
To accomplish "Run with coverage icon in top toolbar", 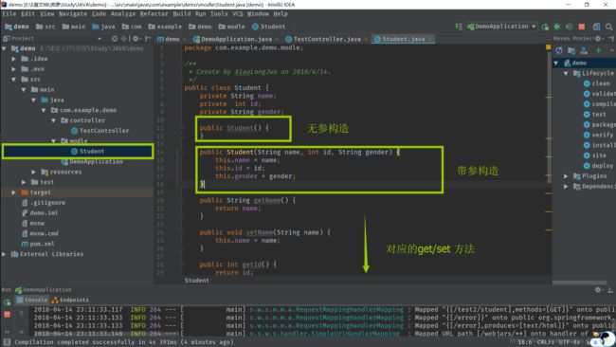I will click(x=569, y=27).
